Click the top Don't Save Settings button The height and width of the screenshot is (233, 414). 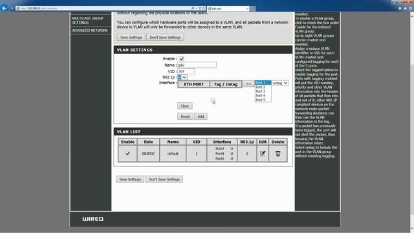point(165,38)
